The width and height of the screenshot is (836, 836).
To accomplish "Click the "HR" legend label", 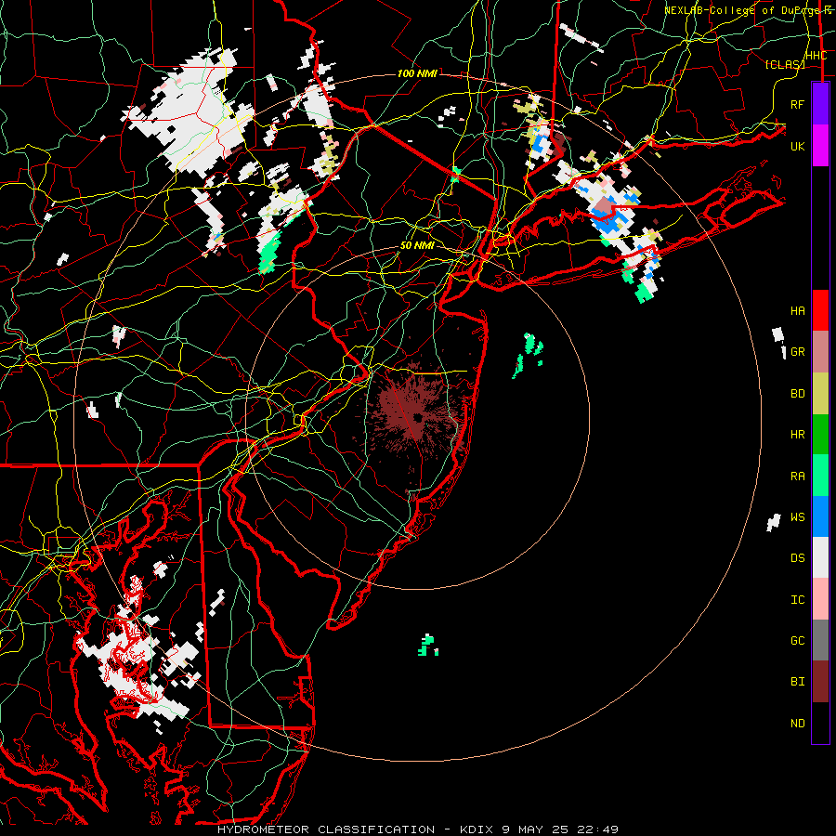I will [797, 435].
